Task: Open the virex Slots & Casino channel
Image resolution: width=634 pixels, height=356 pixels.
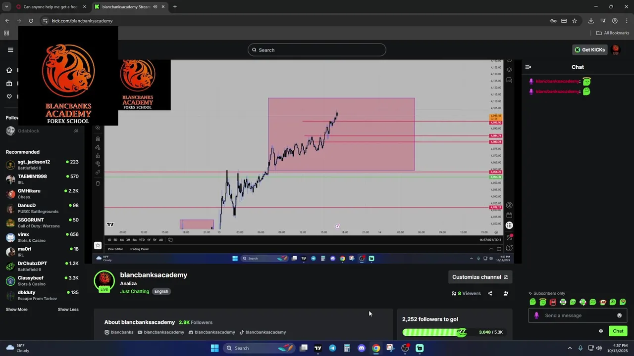Action: [42, 237]
